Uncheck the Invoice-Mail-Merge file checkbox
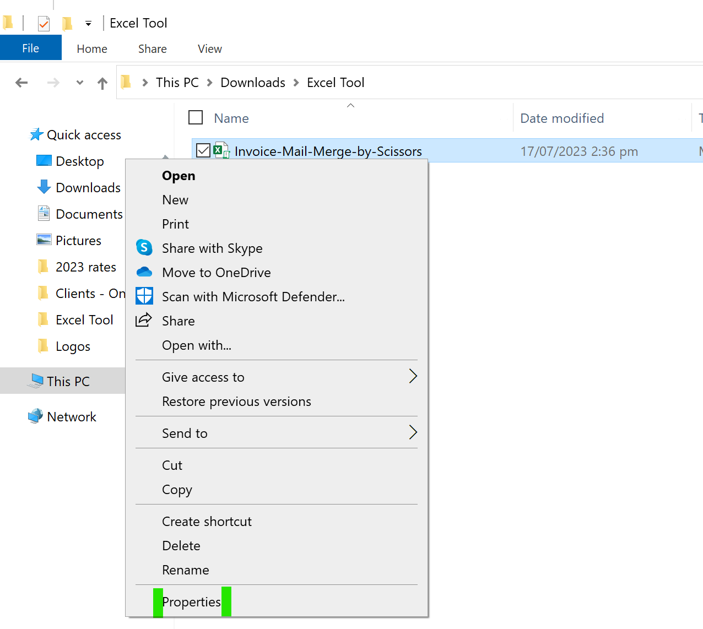The width and height of the screenshot is (703, 629). 203,150
